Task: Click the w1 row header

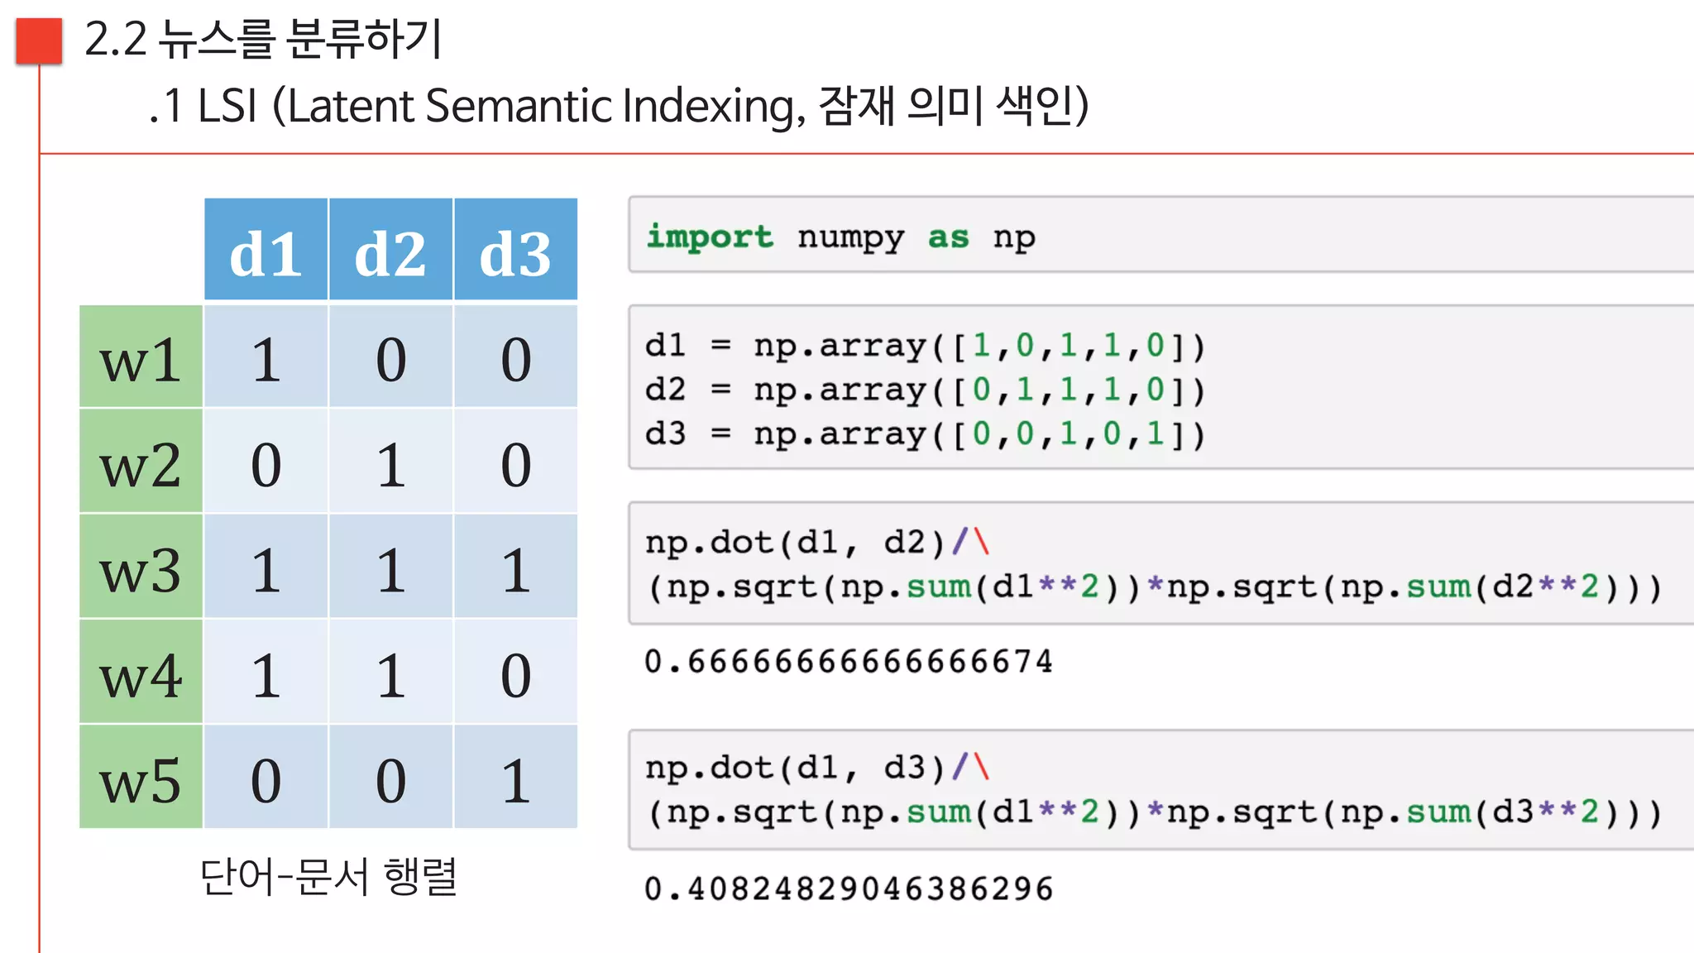Action: pyautogui.click(x=141, y=357)
